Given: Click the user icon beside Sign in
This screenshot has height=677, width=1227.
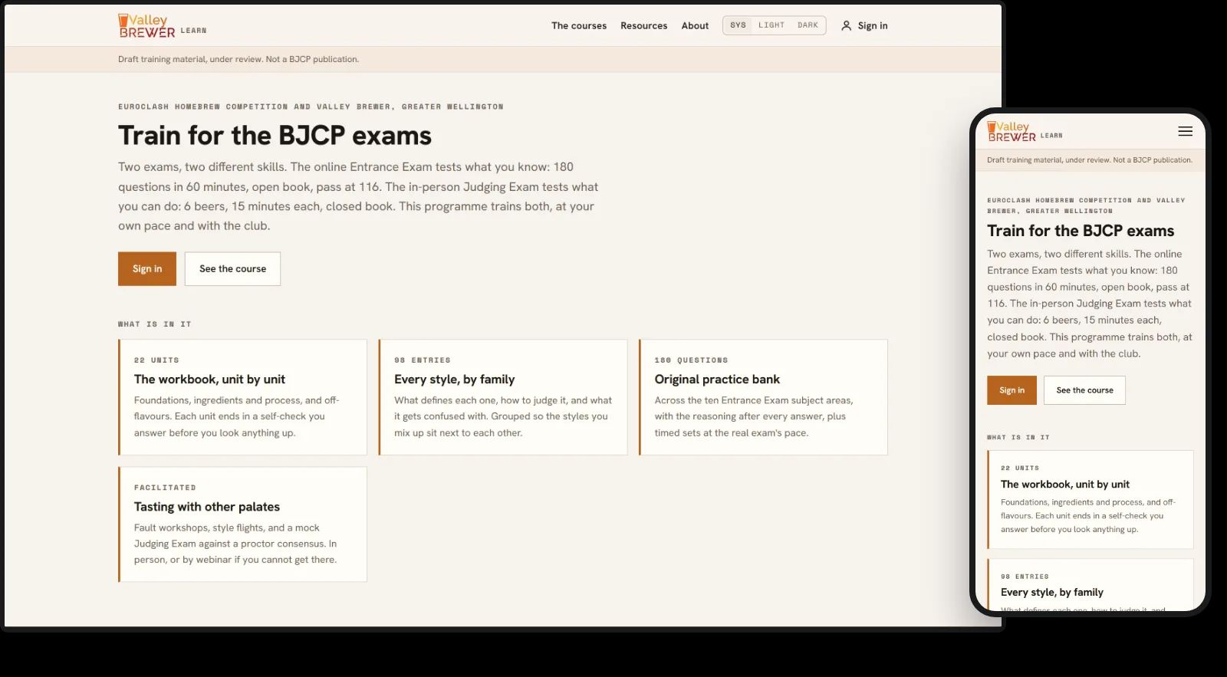Looking at the screenshot, I should pos(847,26).
